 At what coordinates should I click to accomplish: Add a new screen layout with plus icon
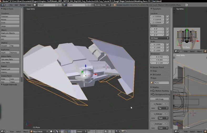click(57, 5)
